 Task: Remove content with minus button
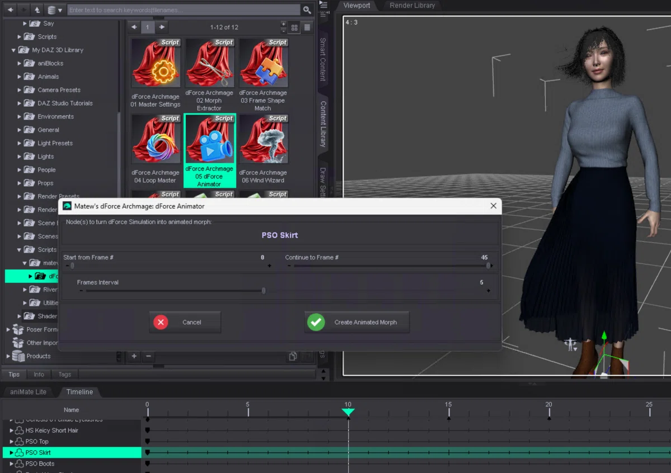coord(148,356)
